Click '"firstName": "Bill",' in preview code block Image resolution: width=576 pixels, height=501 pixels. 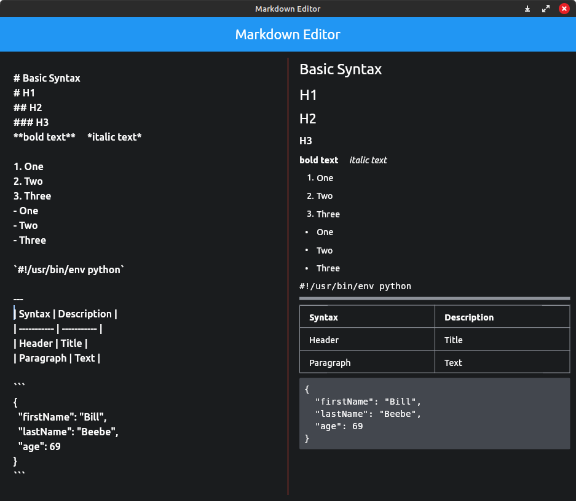(368, 402)
